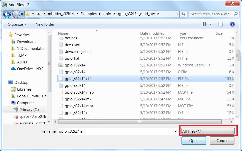Image resolution: width=242 pixels, height=151 pixels.
Task: Click the file list scroll down arrow
Action: 237,117
